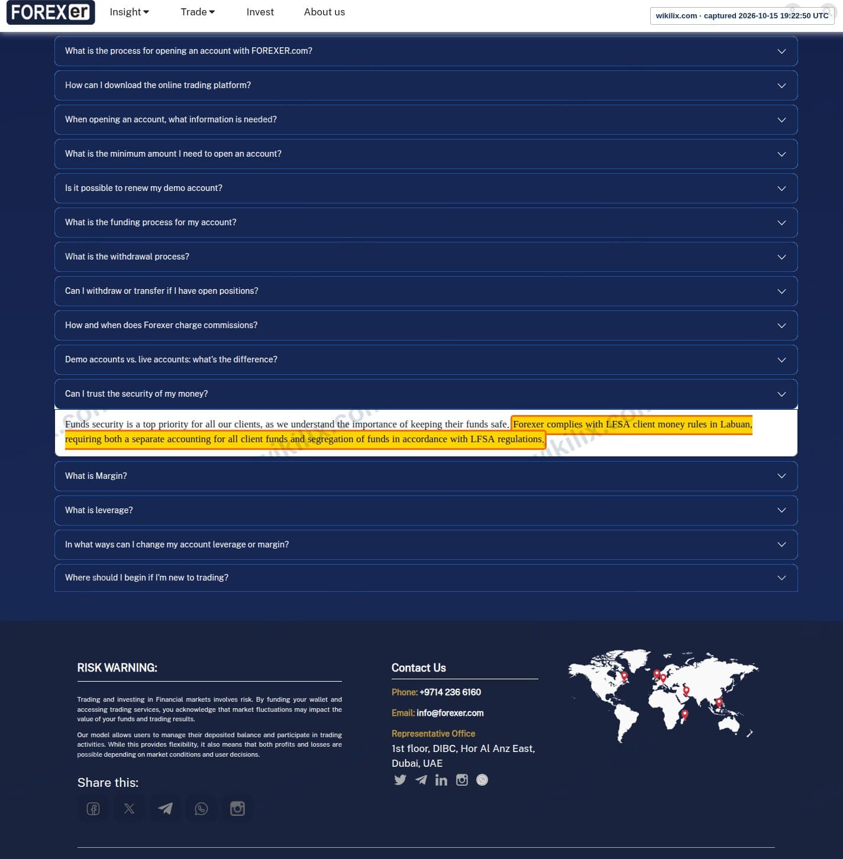Viewport: 843px width, 859px height.
Task: Open the Telegram icon under Contact Us
Action: [421, 780]
